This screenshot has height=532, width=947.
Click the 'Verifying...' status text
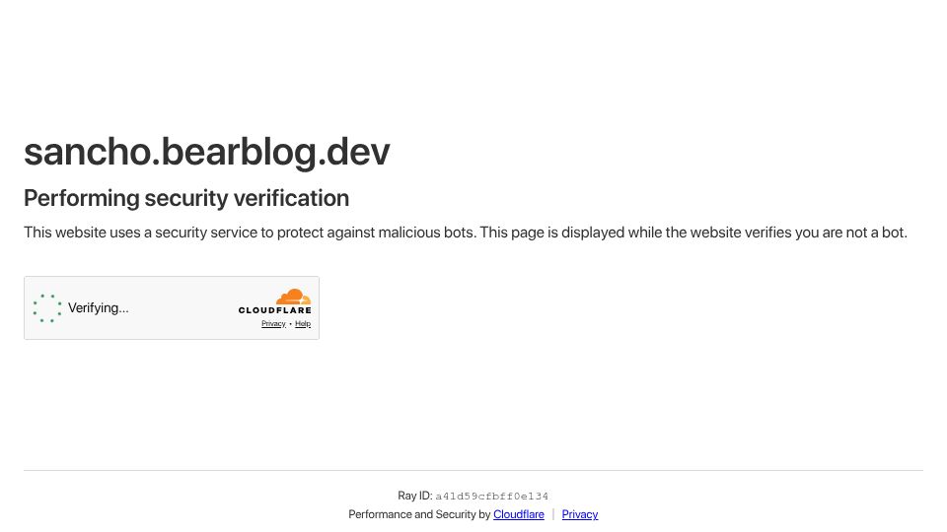(98, 308)
